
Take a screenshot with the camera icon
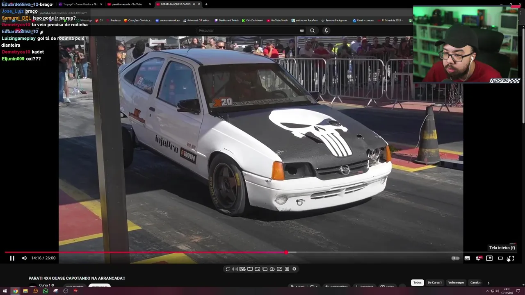coord(287,269)
